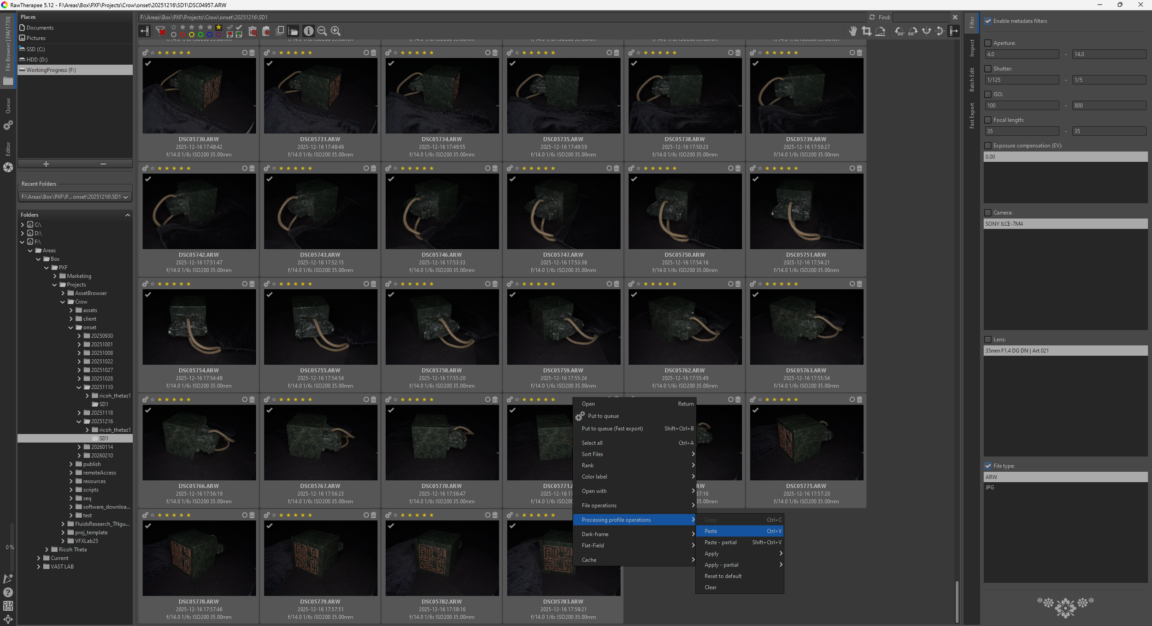
Task: Select the crop tool in toolbar
Action: (866, 31)
